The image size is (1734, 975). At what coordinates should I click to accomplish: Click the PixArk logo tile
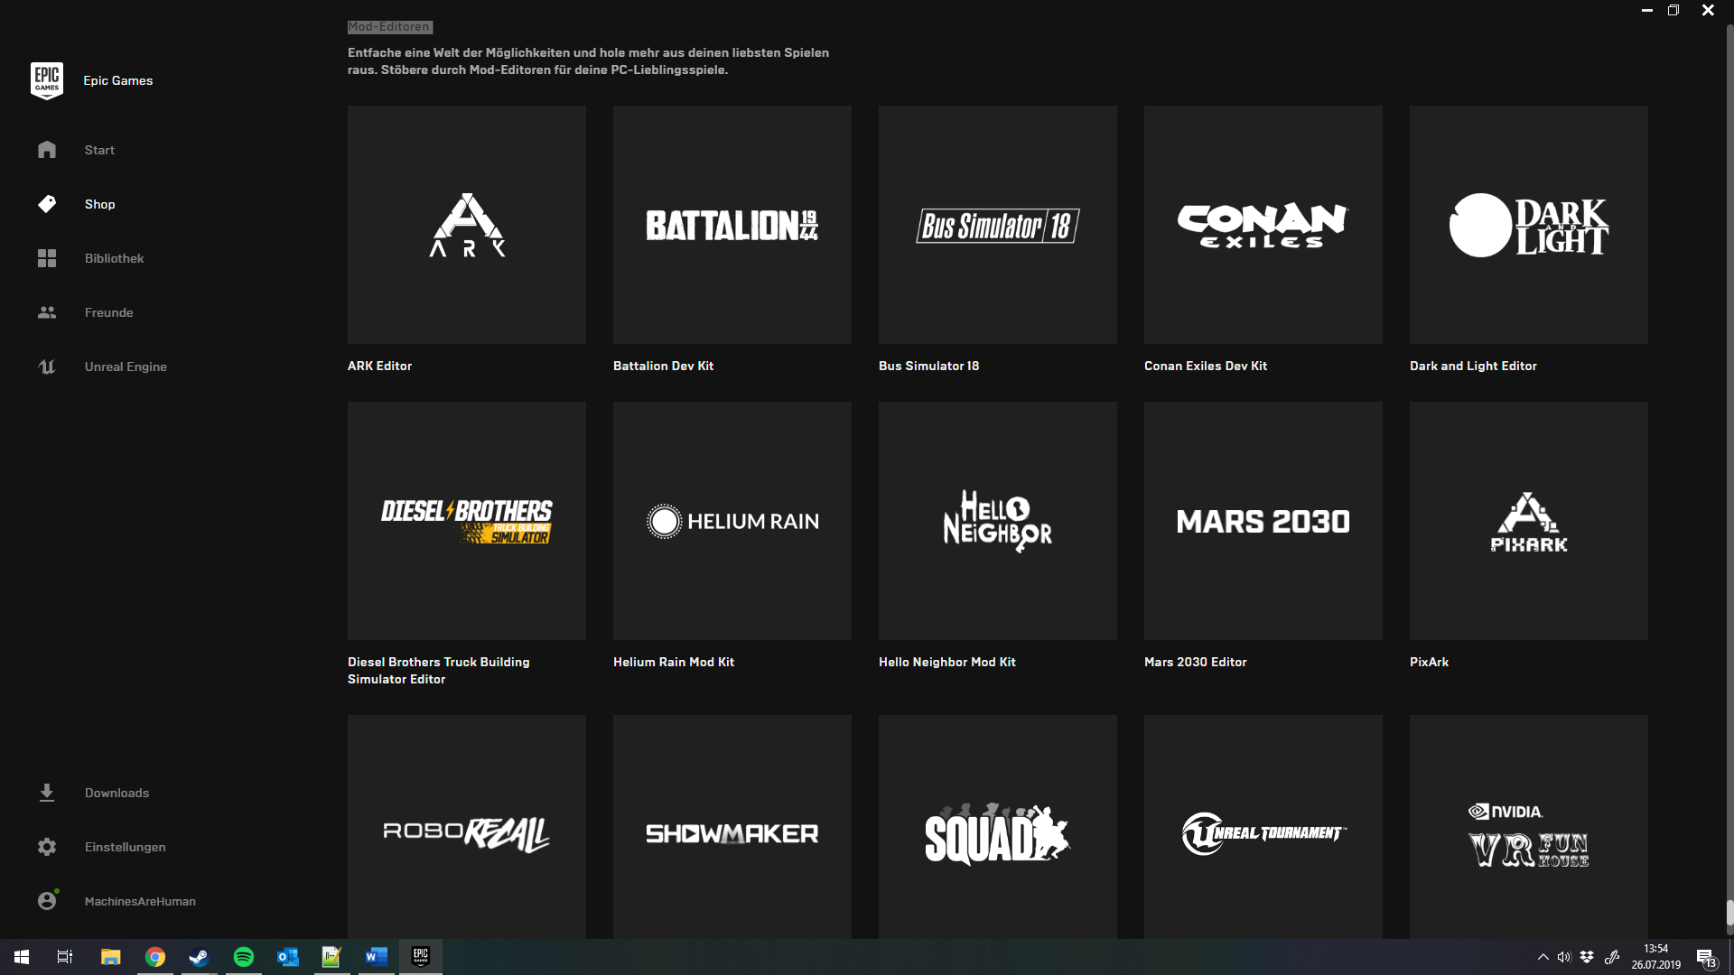[1528, 521]
